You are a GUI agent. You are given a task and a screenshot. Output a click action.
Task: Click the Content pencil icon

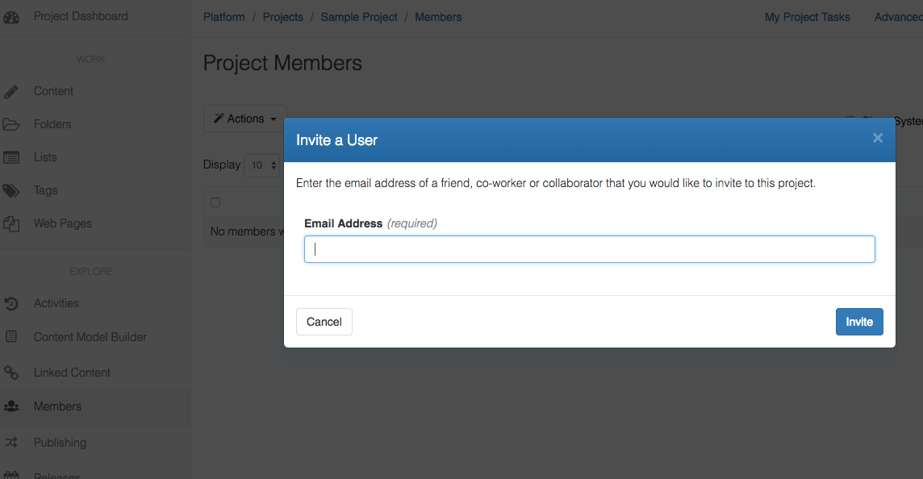point(11,92)
